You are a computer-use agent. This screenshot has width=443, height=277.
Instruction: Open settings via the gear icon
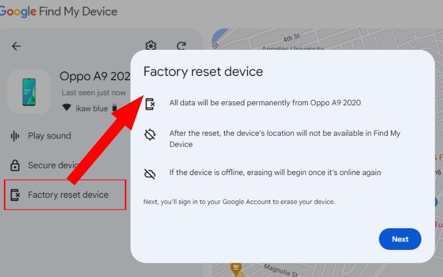pyautogui.click(x=151, y=45)
